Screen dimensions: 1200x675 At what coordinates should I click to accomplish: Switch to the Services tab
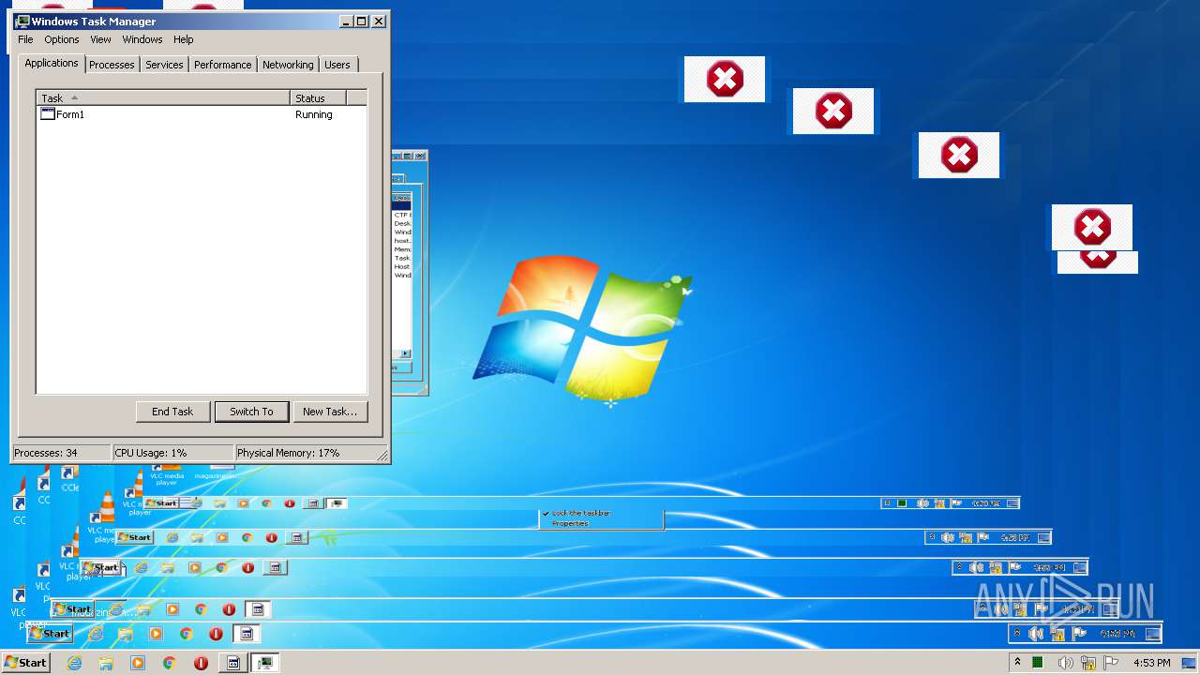click(164, 65)
